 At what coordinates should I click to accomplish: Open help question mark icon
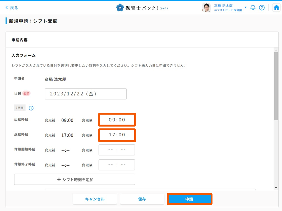262,8
